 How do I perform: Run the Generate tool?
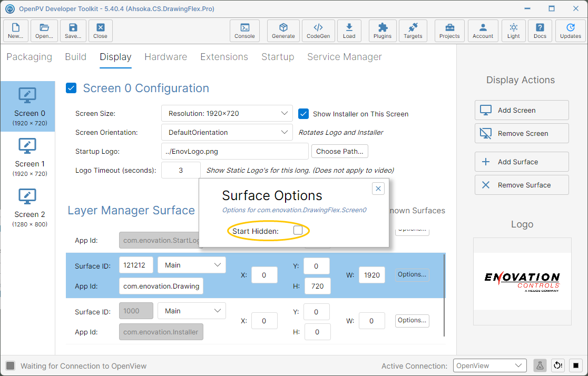coord(283,31)
